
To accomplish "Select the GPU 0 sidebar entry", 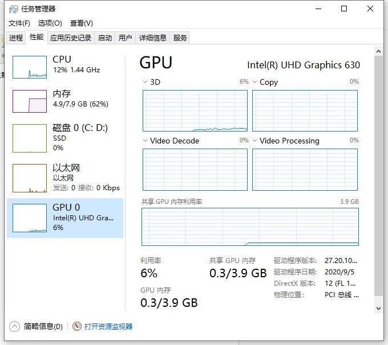I will [x=65, y=217].
